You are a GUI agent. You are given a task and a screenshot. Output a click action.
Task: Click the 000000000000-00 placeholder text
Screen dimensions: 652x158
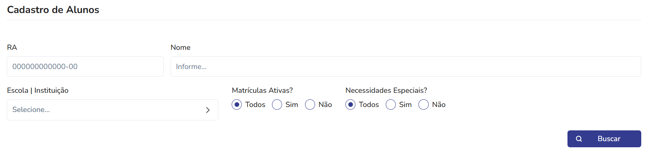pyautogui.click(x=45, y=67)
